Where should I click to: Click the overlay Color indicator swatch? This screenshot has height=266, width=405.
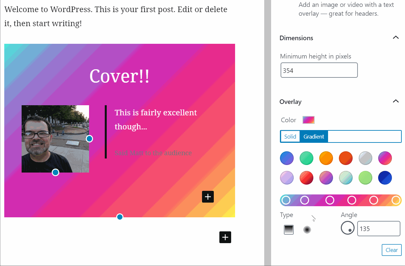[308, 120]
